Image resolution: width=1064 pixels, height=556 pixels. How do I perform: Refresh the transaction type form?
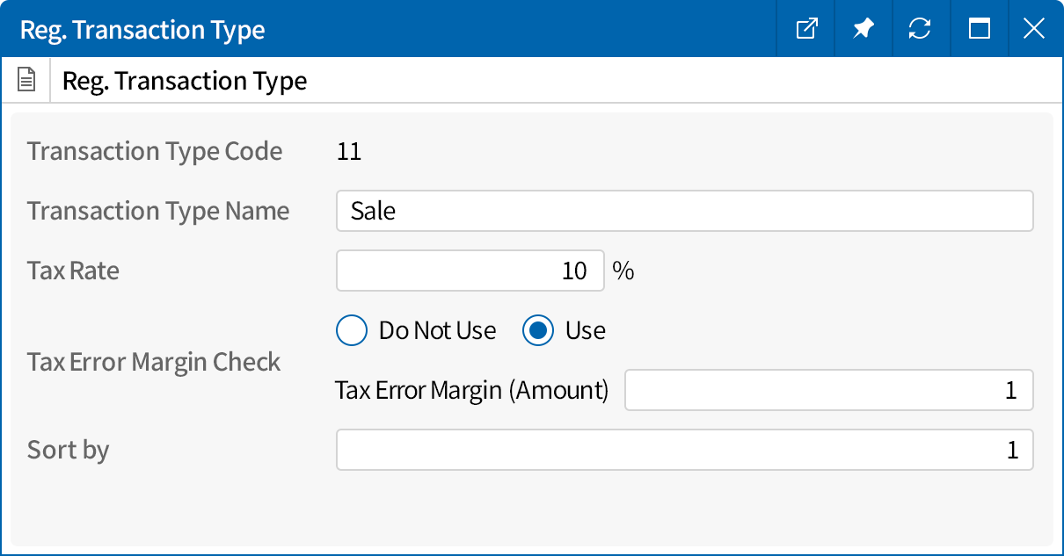click(x=920, y=29)
